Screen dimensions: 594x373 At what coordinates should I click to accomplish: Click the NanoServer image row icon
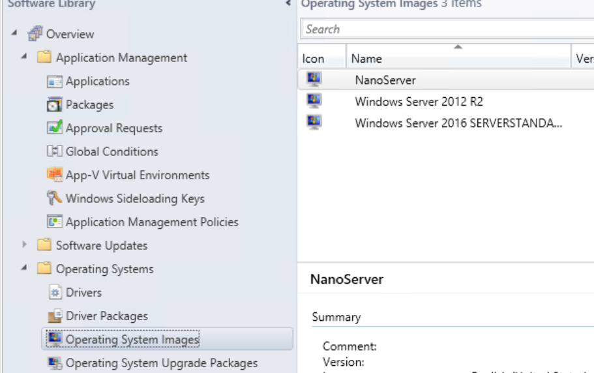[x=314, y=79]
